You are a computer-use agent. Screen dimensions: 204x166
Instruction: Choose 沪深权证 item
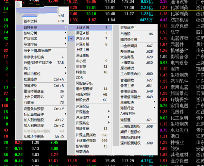[x=90, y=106]
